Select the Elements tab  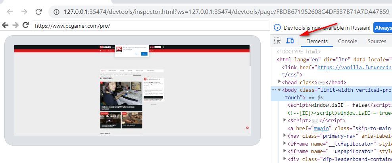(317, 41)
